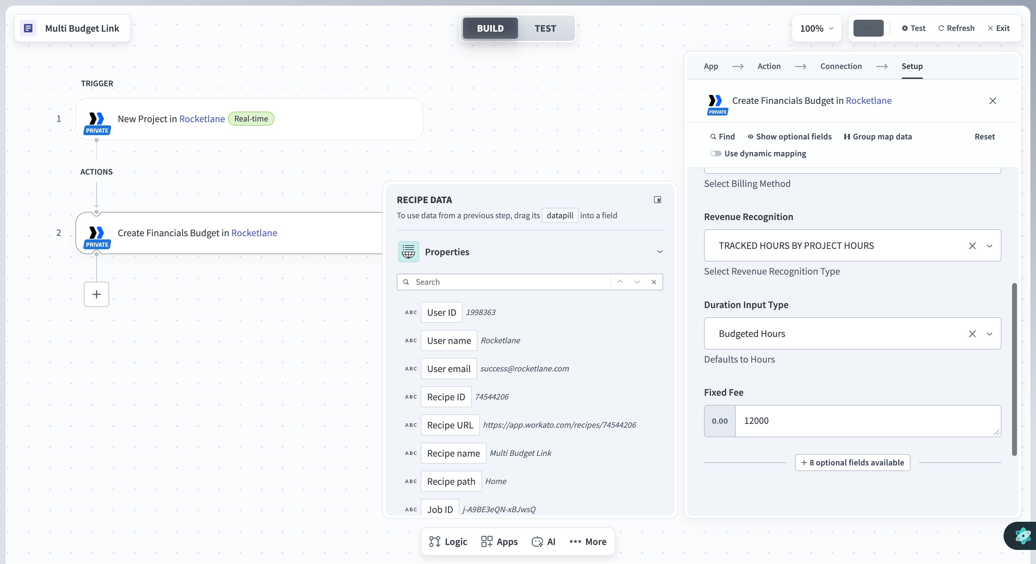This screenshot has height=564, width=1036.
Task: Select the User name datapill
Action: [449, 340]
